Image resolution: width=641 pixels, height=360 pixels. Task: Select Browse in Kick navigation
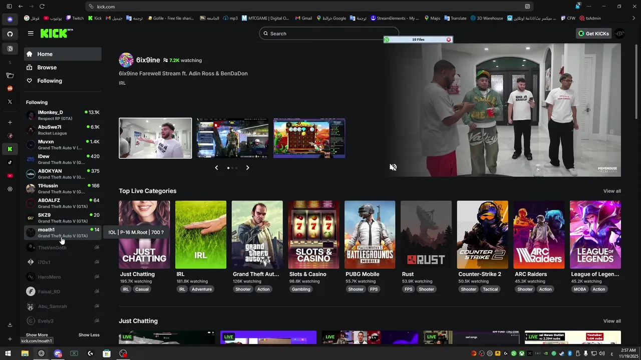pos(63,67)
